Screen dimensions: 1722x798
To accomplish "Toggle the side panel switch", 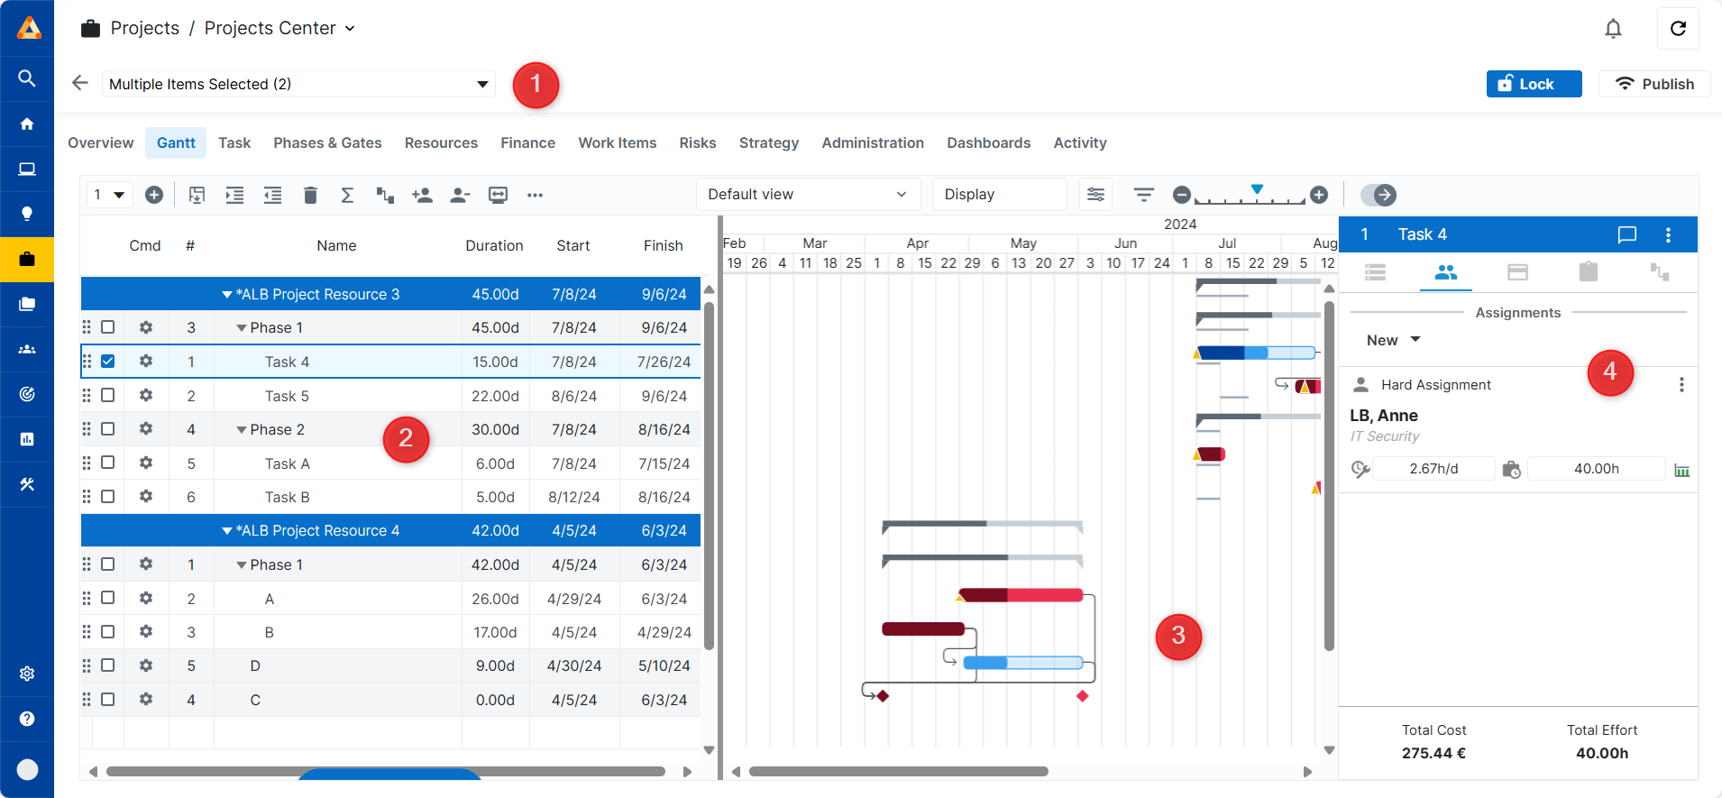I will click(1378, 195).
